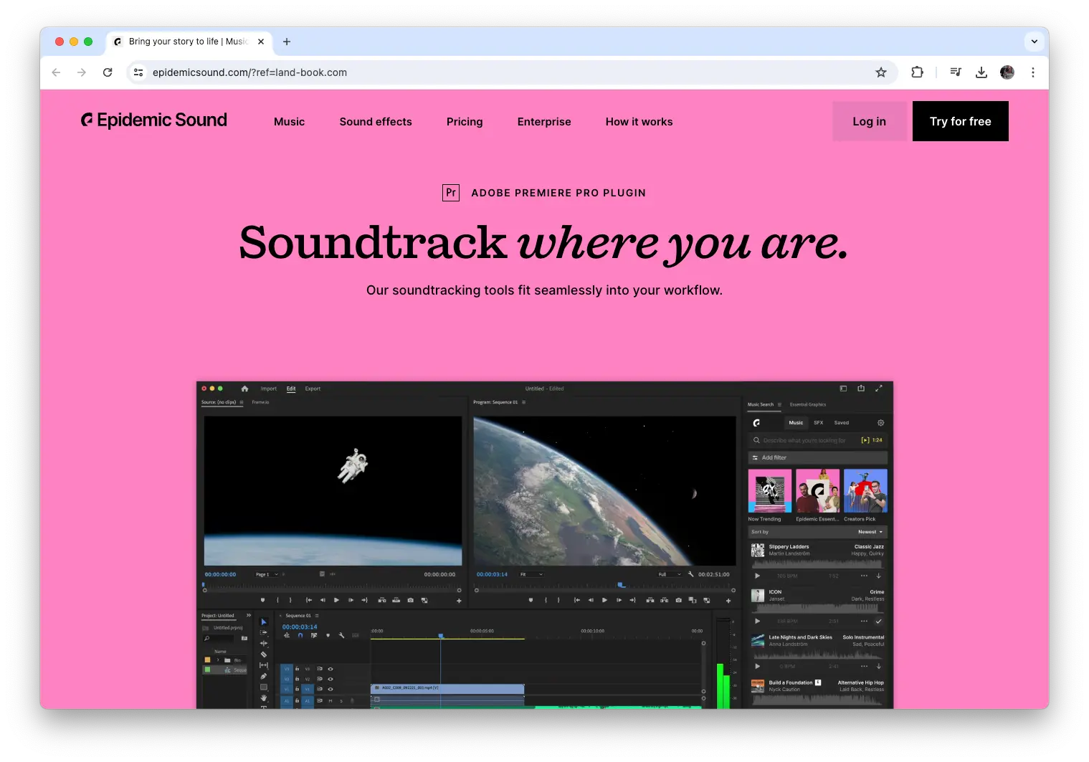This screenshot has height=762, width=1089.
Task: Click Premiere home icon
Action: (x=244, y=389)
